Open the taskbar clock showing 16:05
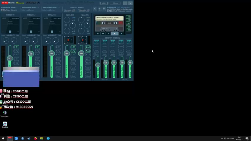 coord(239,138)
